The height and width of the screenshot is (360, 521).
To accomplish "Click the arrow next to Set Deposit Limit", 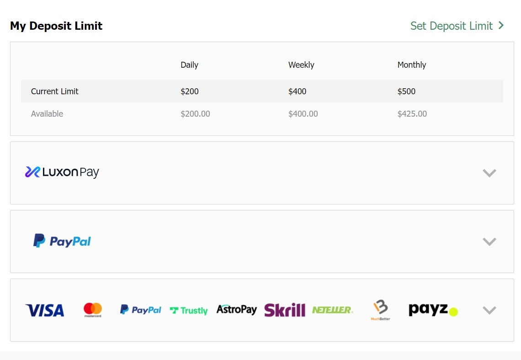I will coord(501,26).
